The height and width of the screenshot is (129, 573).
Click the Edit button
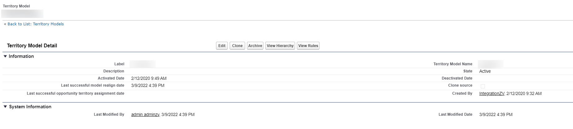click(x=222, y=46)
